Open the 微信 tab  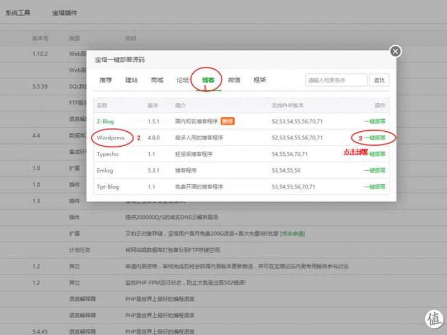tap(234, 80)
